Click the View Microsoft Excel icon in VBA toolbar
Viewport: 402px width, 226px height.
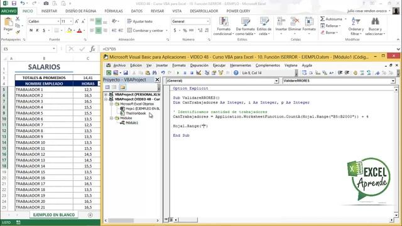[109, 73]
